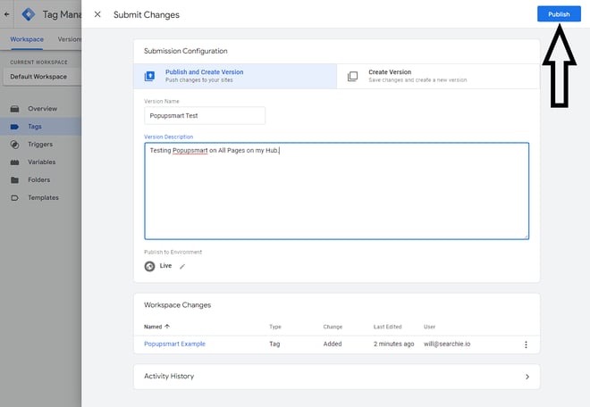Screen dimensions: 590x407
Task: Open Folders in the sidebar
Action: click(38, 179)
